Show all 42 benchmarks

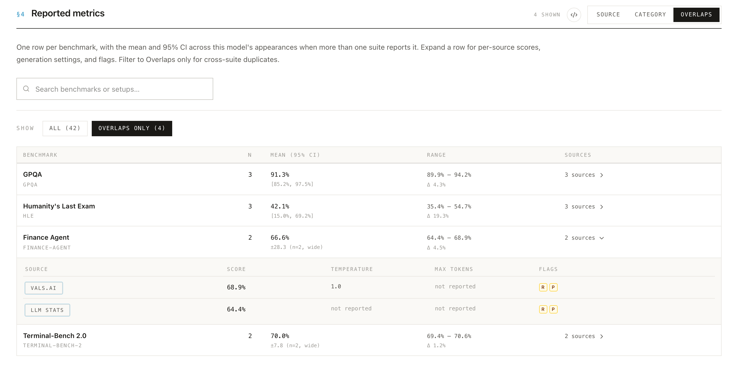(65, 128)
